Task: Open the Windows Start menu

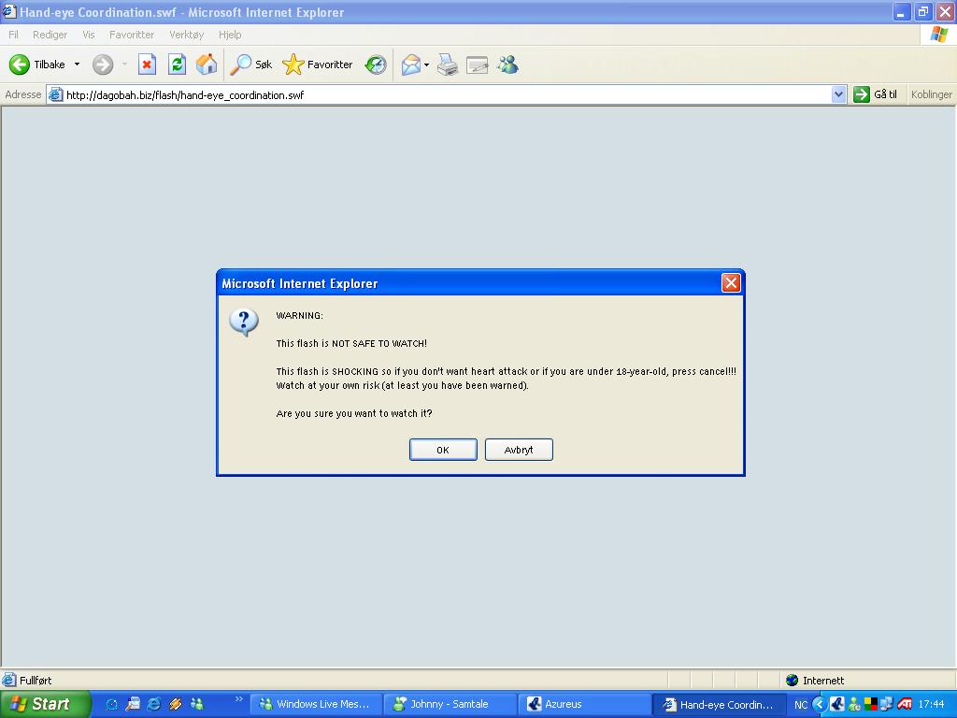Action: 44,704
